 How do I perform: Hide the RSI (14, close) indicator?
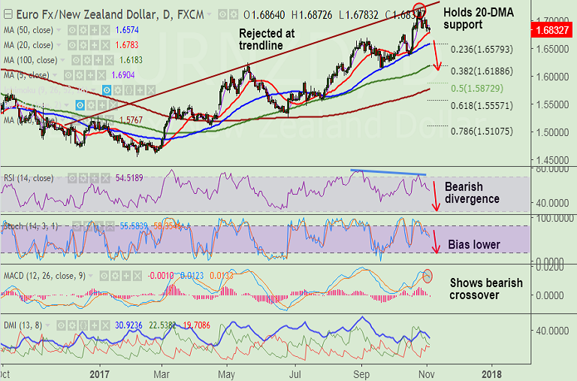point(72,179)
